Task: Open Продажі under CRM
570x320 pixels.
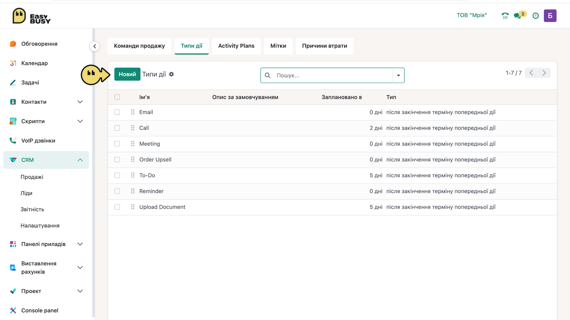Action: [x=32, y=177]
